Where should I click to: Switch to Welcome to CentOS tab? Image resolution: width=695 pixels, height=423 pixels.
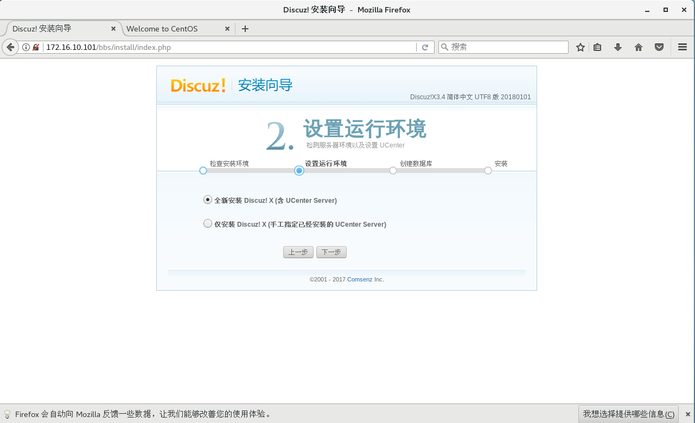(178, 29)
